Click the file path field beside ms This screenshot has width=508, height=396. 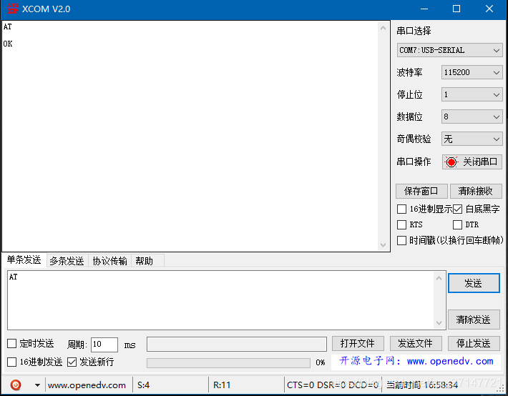pos(237,344)
